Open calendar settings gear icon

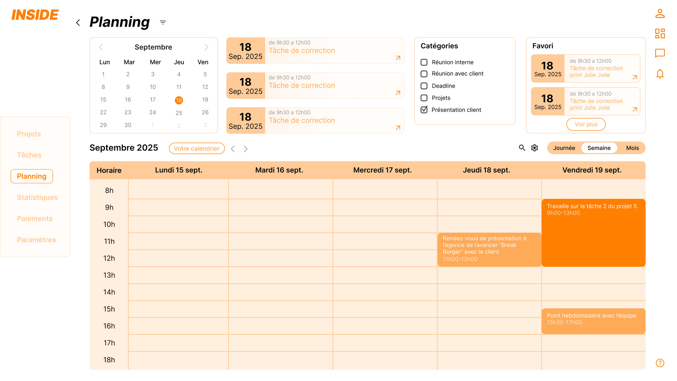point(535,148)
